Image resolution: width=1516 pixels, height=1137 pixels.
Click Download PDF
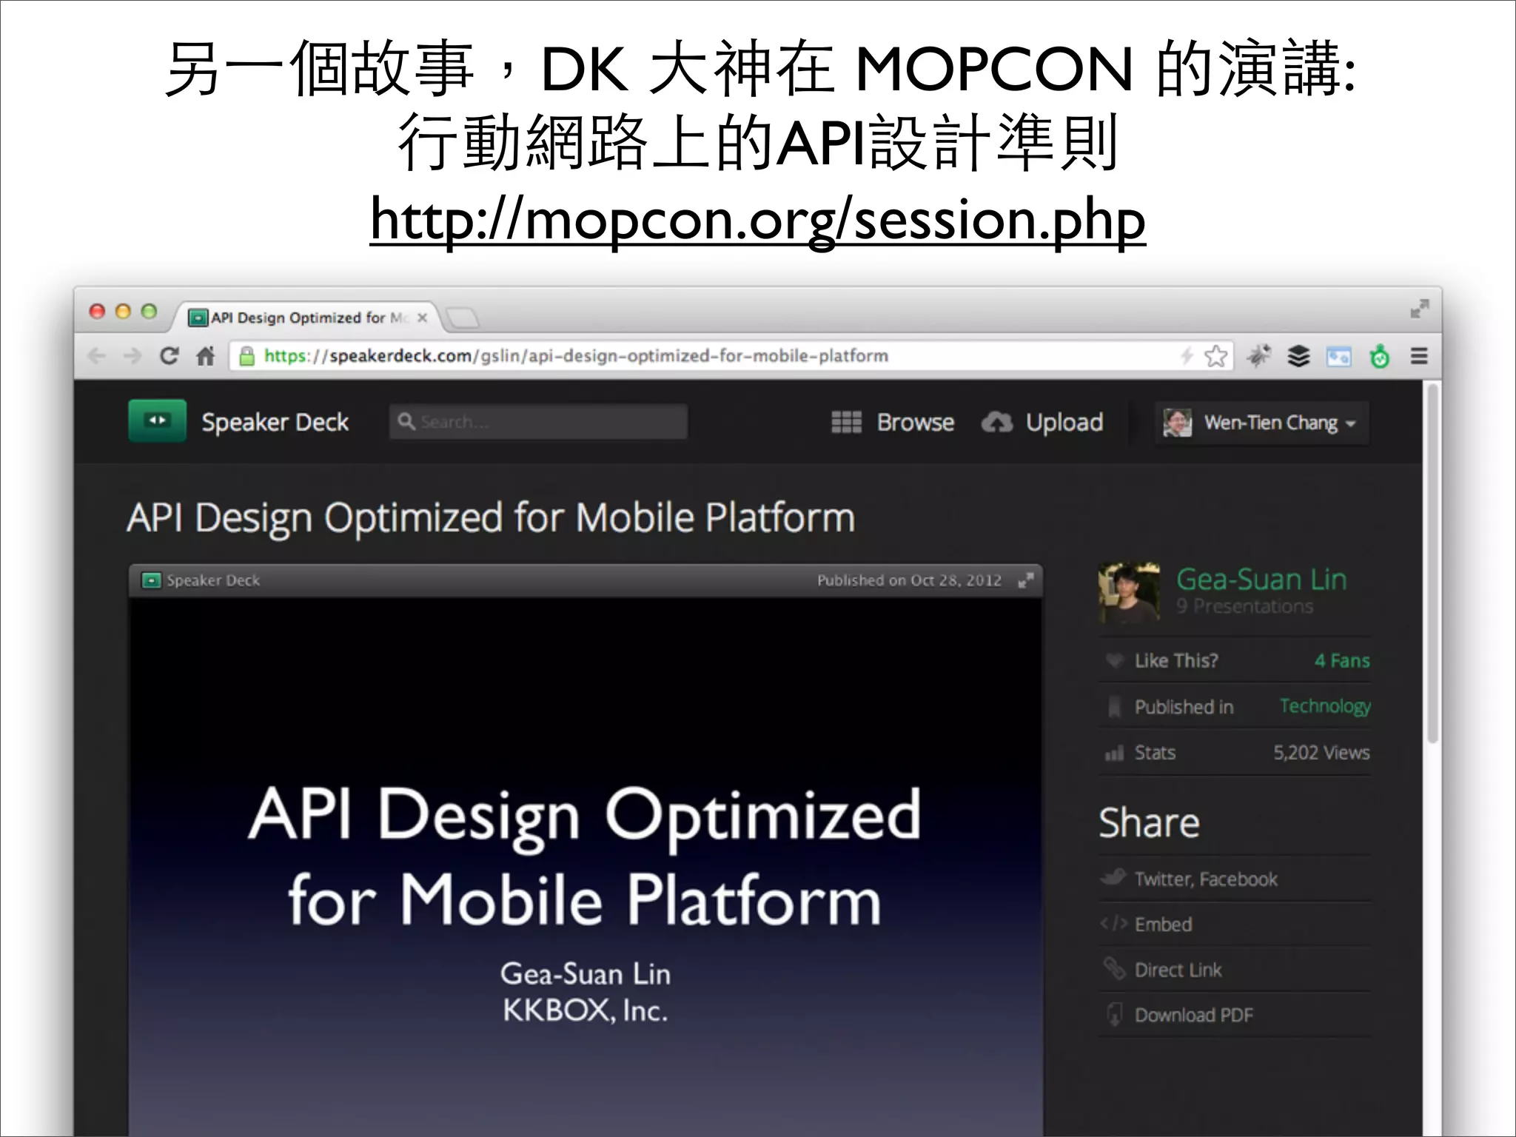(1193, 1015)
